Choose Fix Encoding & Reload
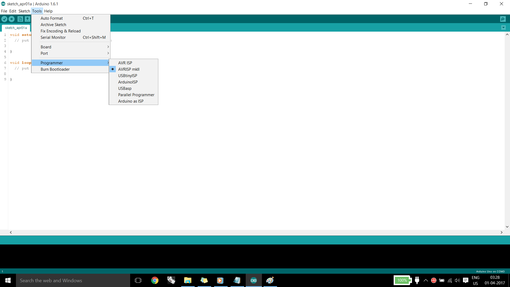Viewport: 510px width, 287px height. pos(71,31)
